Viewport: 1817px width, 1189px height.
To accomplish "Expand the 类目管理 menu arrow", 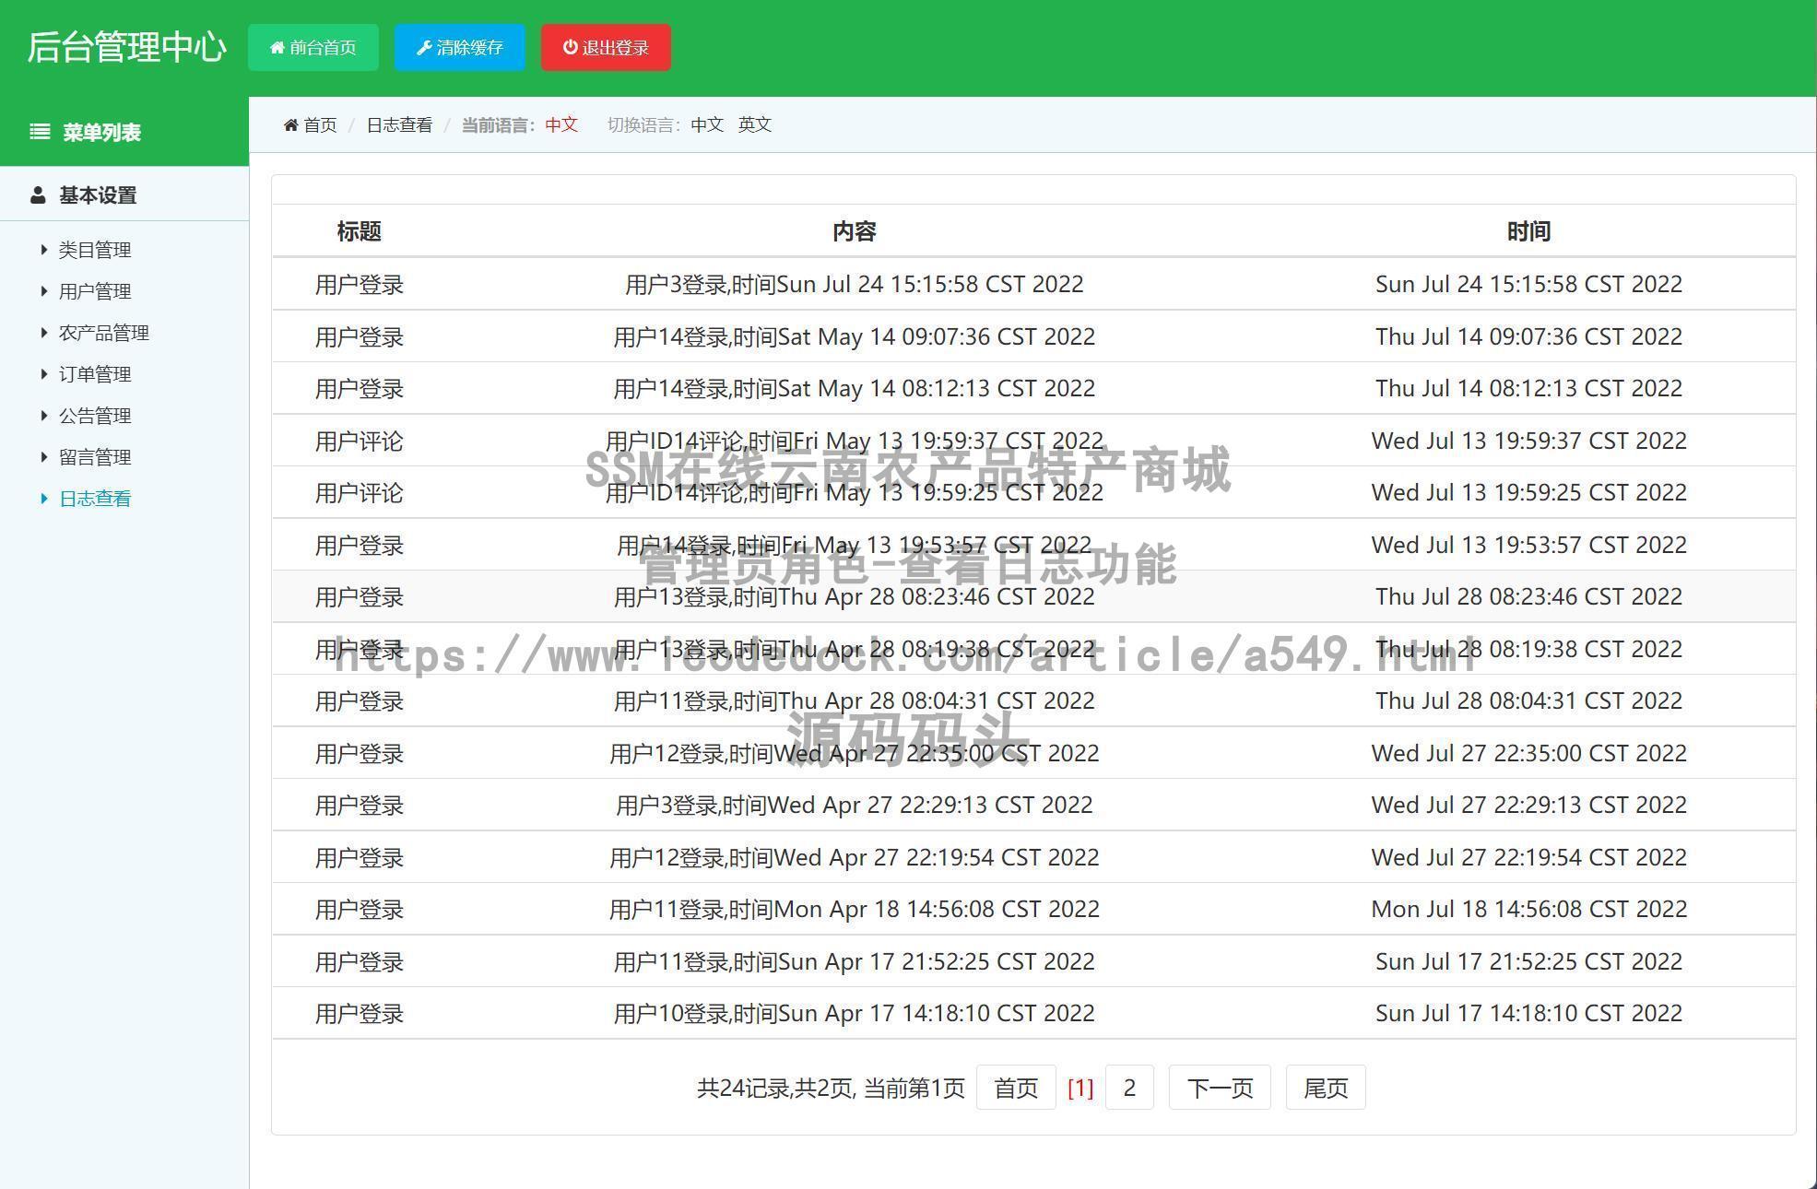I will coord(42,249).
